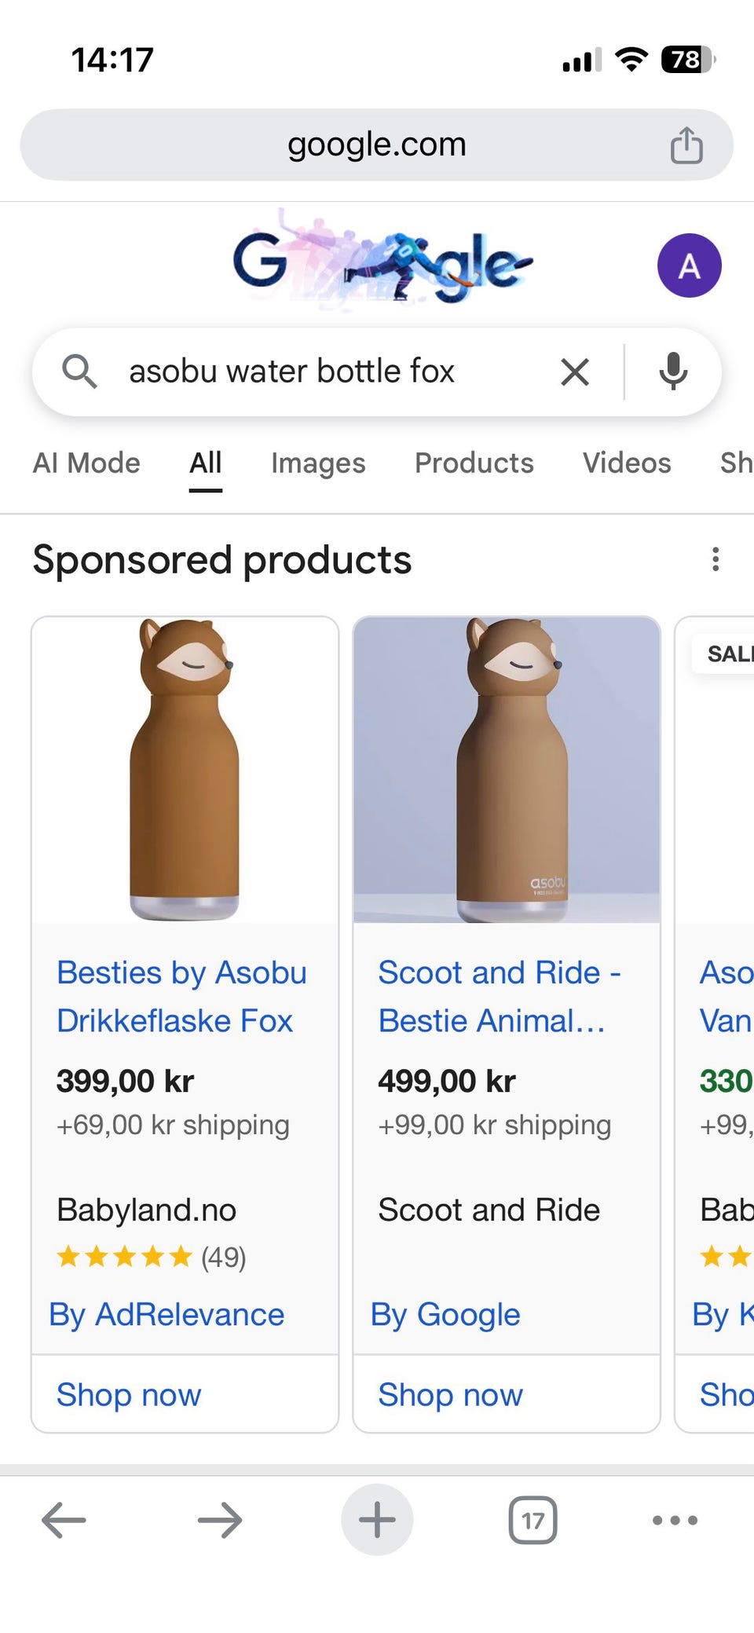The width and height of the screenshot is (754, 1633).
Task: Switch to AI Mode tab
Action: [86, 463]
